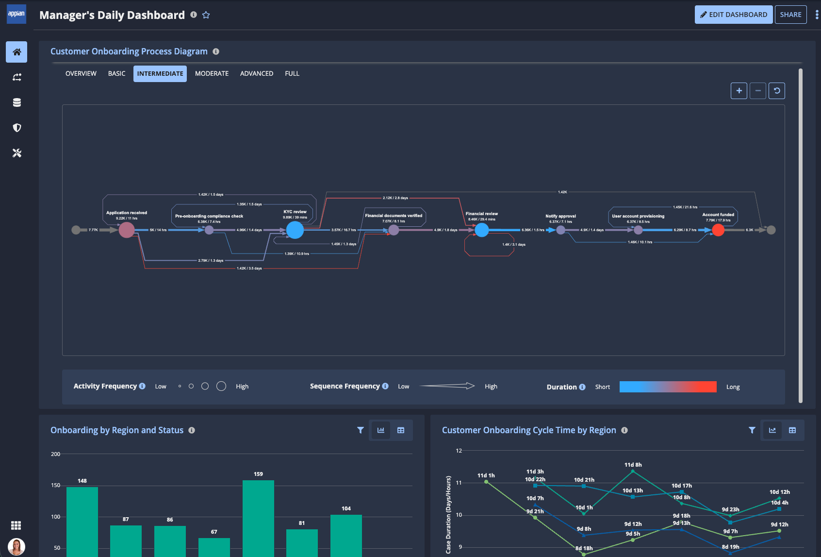821x557 pixels.
Task: Click info icon next to dashboard title
Action: click(194, 15)
